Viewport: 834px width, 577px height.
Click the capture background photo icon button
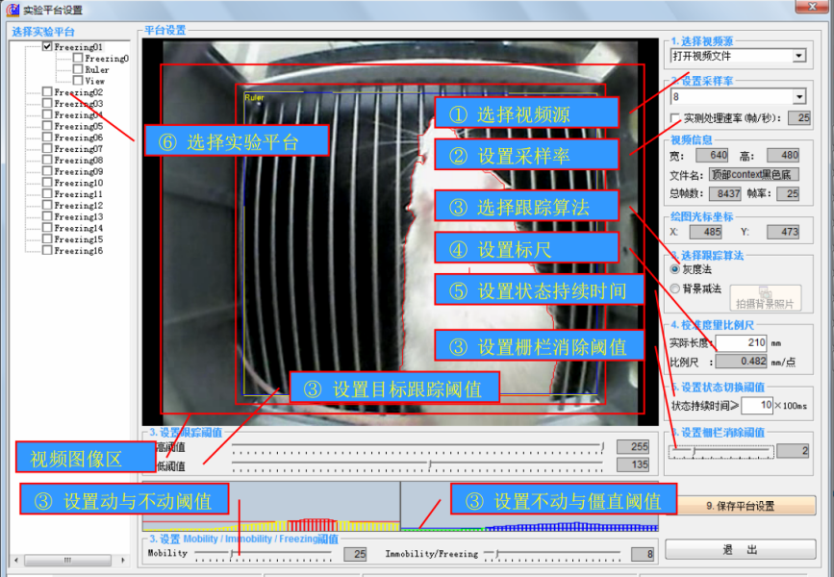tap(765, 298)
